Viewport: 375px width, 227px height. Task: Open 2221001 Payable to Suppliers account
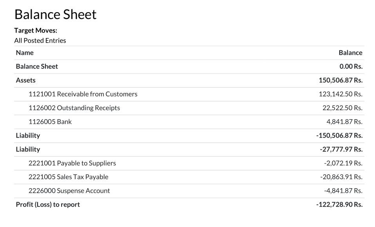(x=72, y=163)
